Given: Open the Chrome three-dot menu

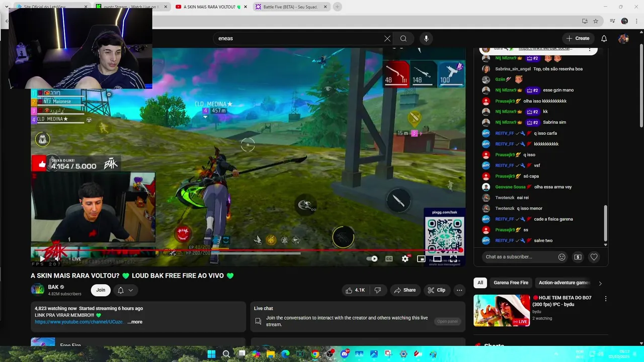Looking at the screenshot, I should point(636,21).
